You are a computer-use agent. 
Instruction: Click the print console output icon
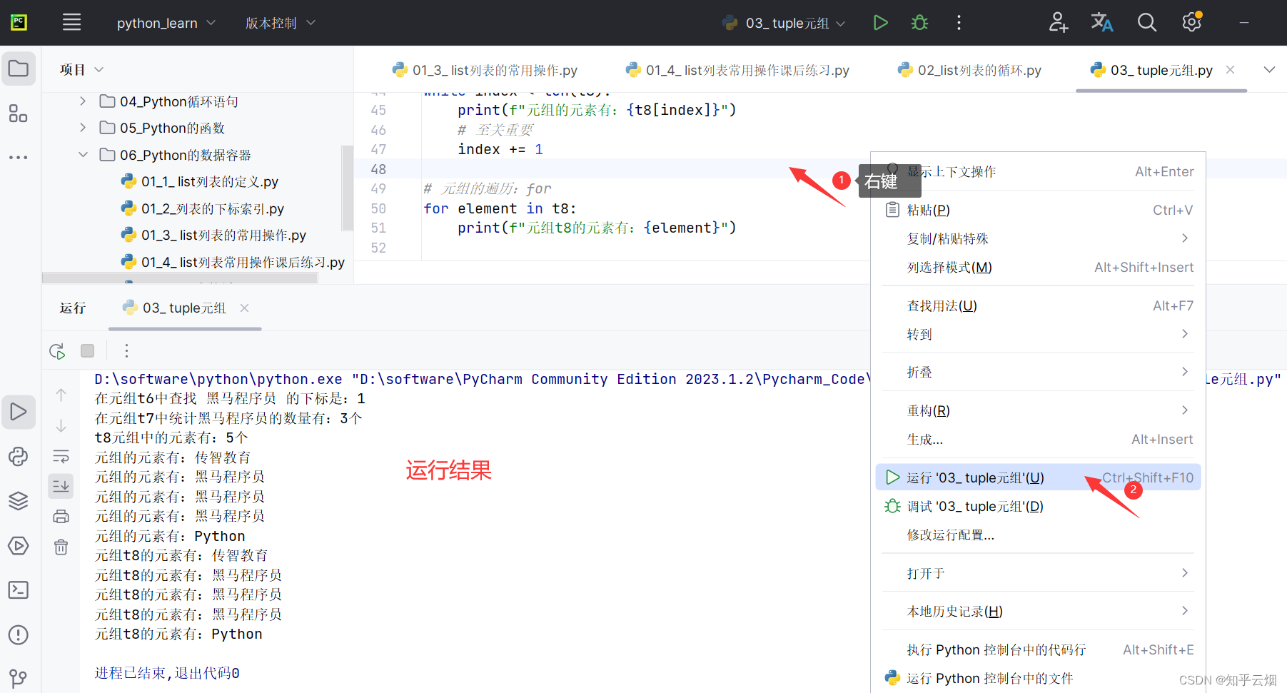click(61, 516)
